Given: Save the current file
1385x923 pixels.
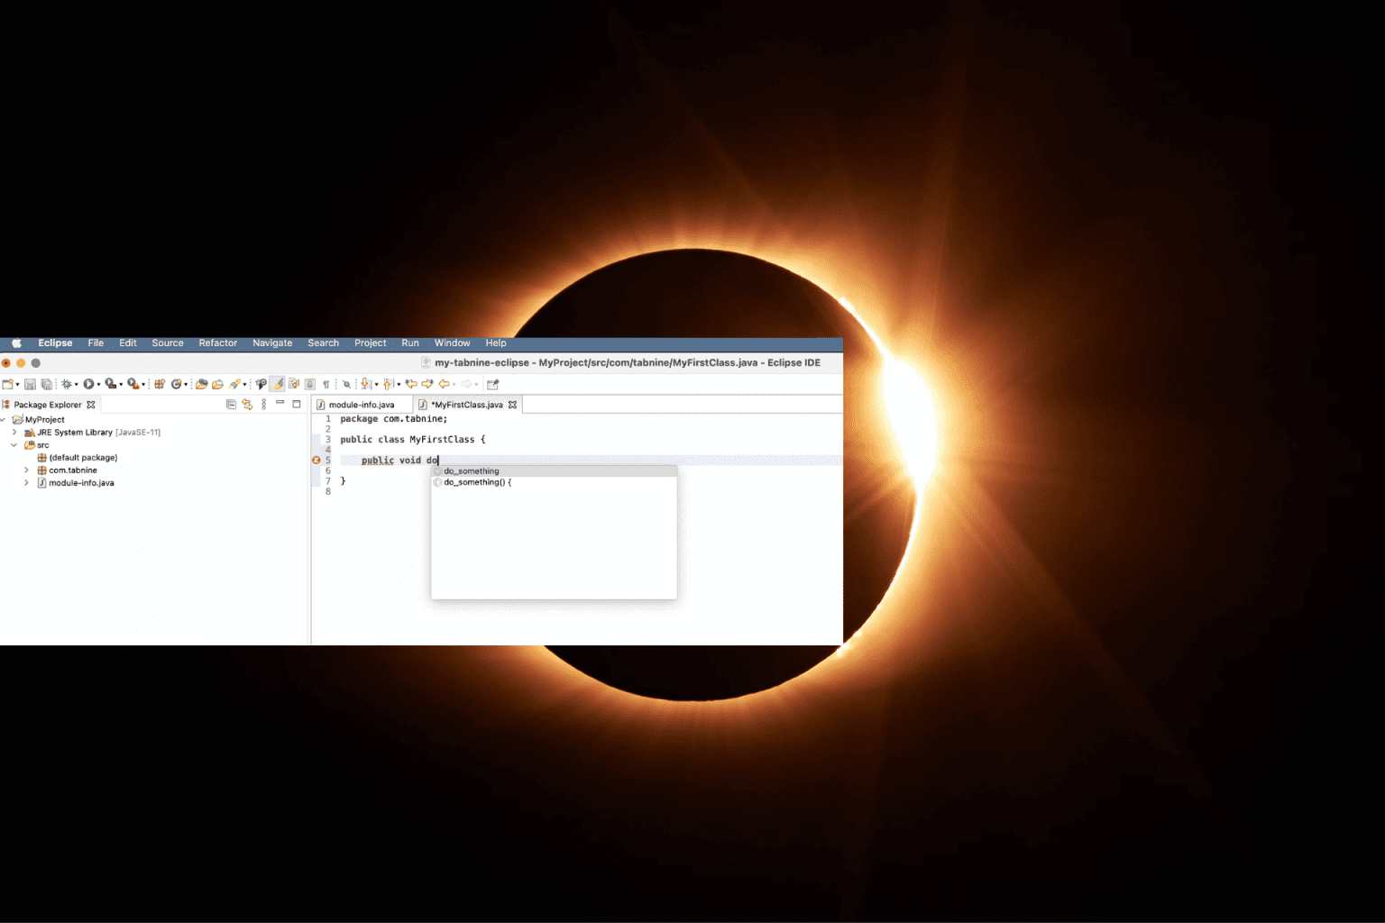Looking at the screenshot, I should tap(31, 383).
